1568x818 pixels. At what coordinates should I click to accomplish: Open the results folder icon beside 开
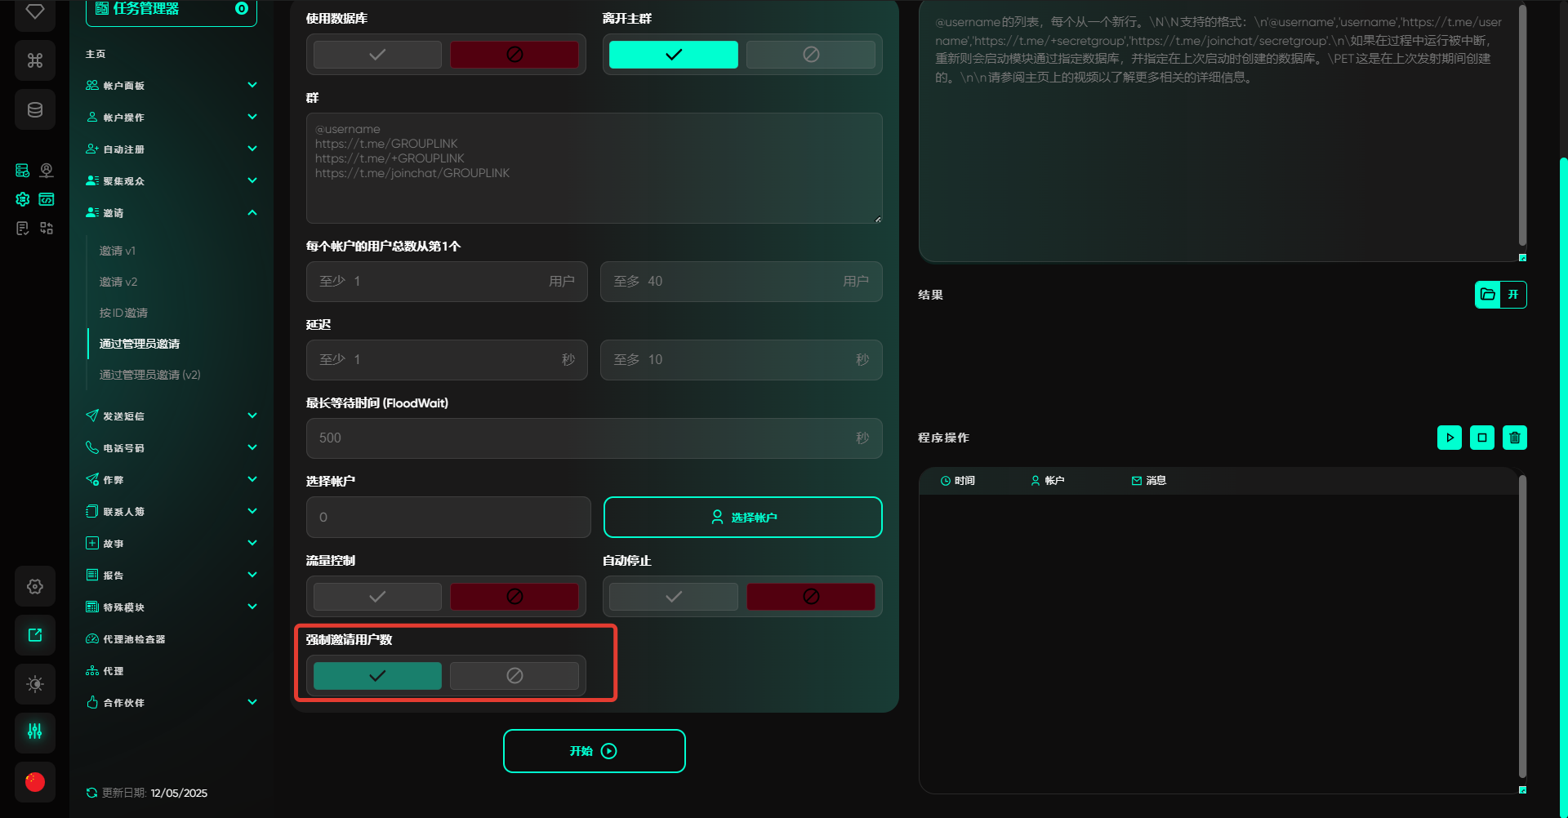(x=1488, y=295)
